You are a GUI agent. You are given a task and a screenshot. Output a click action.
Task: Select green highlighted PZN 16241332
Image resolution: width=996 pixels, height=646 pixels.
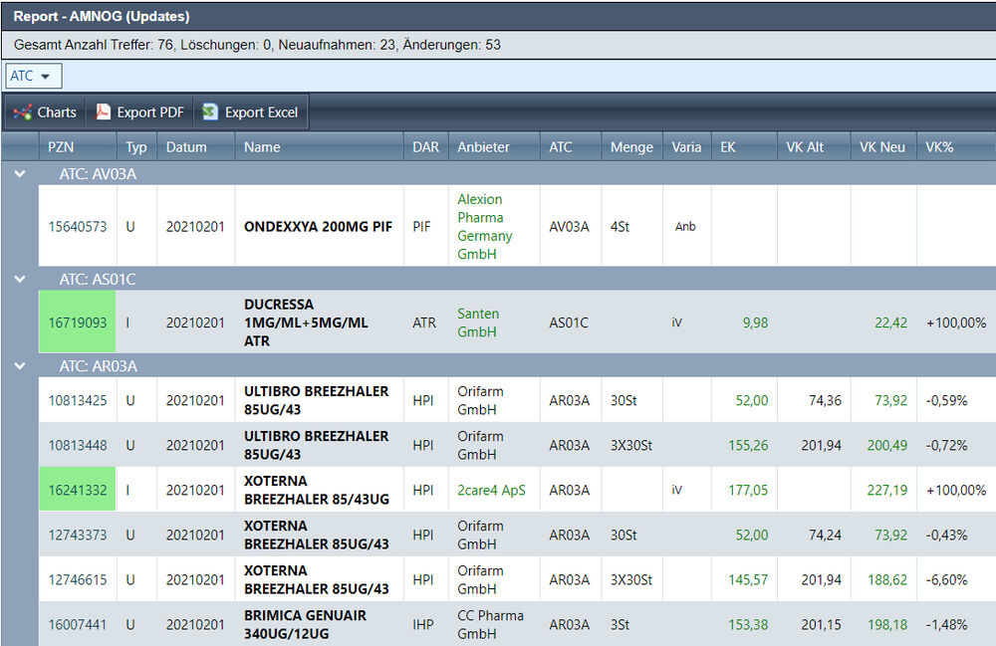tap(78, 490)
